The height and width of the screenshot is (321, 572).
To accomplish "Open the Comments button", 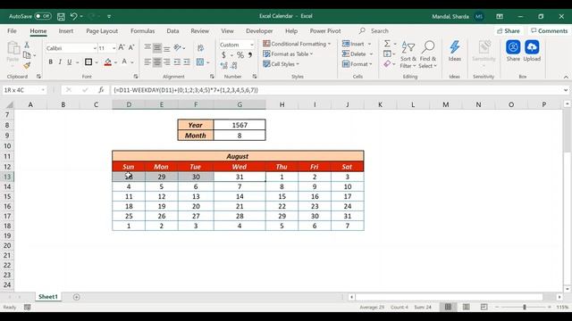I will click(x=550, y=31).
